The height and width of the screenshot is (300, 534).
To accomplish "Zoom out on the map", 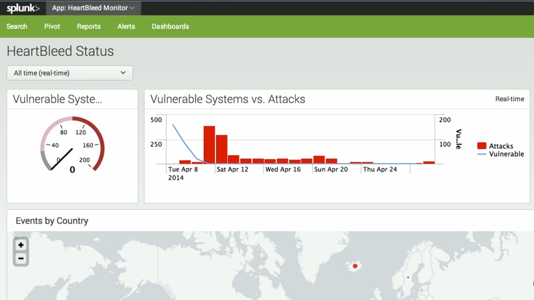I will tap(21, 259).
